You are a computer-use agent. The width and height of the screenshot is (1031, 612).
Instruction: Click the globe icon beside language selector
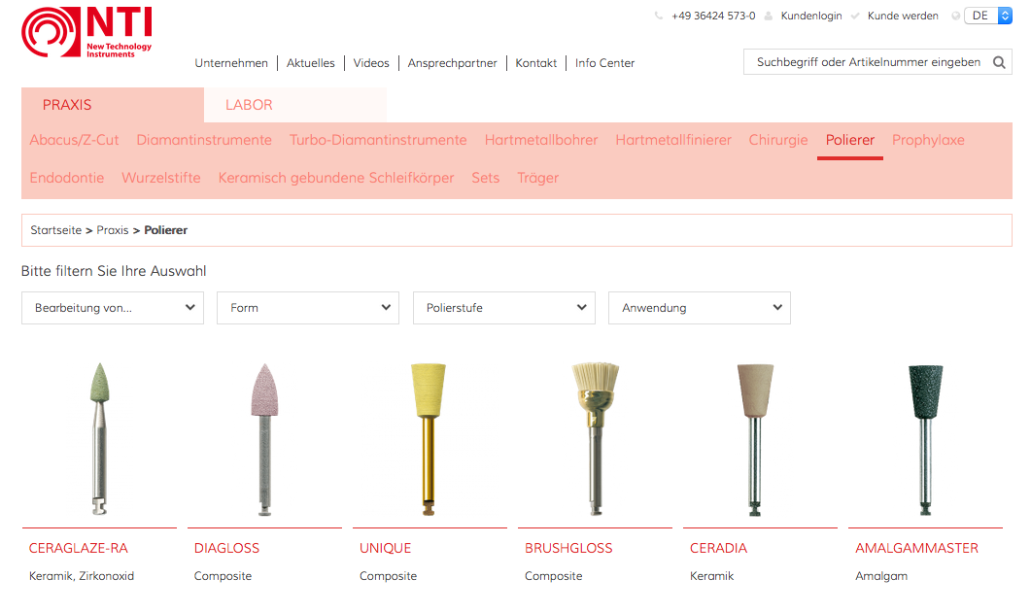(x=955, y=16)
